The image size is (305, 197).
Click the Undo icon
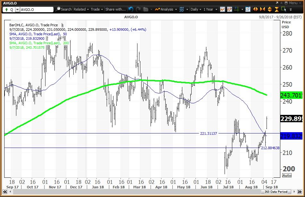[131, 9]
